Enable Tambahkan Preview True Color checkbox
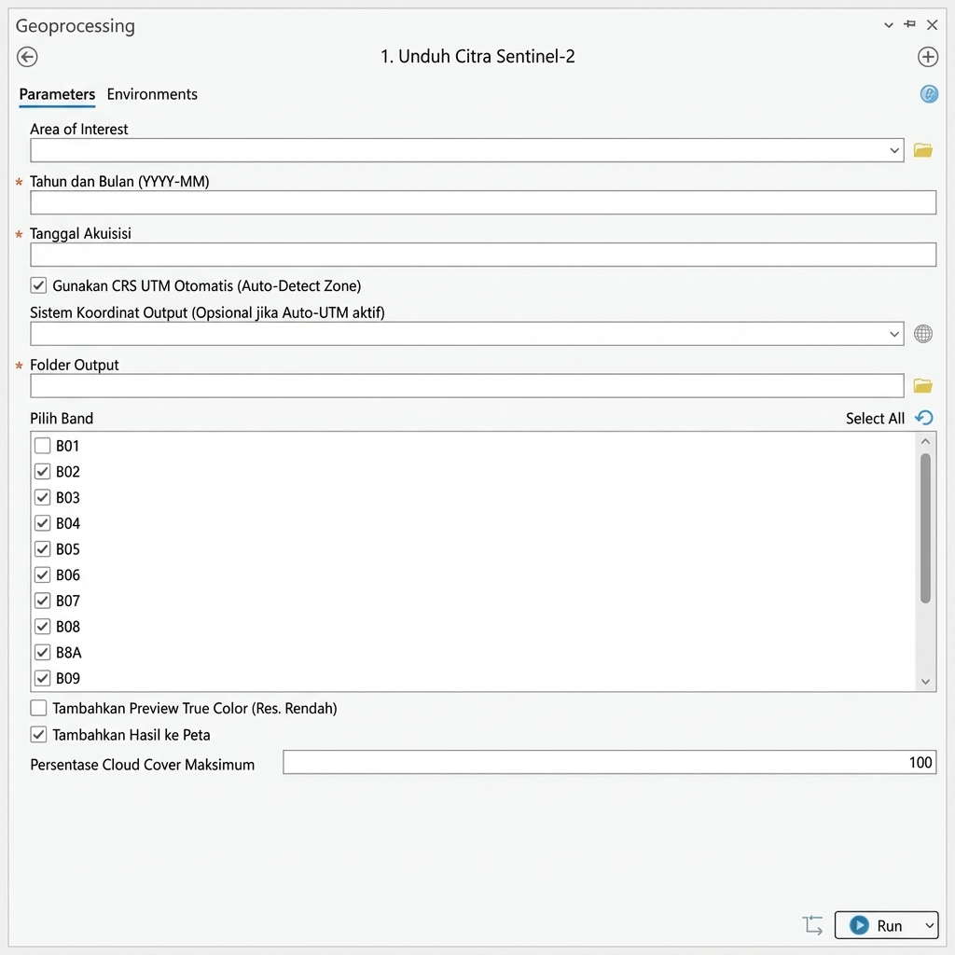This screenshot has height=955, width=955. pyautogui.click(x=38, y=708)
